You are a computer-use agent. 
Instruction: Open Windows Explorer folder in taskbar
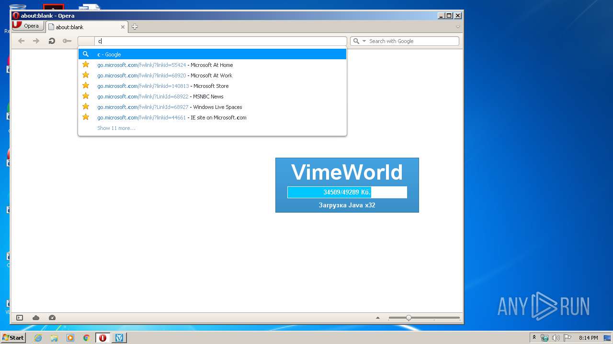54,338
